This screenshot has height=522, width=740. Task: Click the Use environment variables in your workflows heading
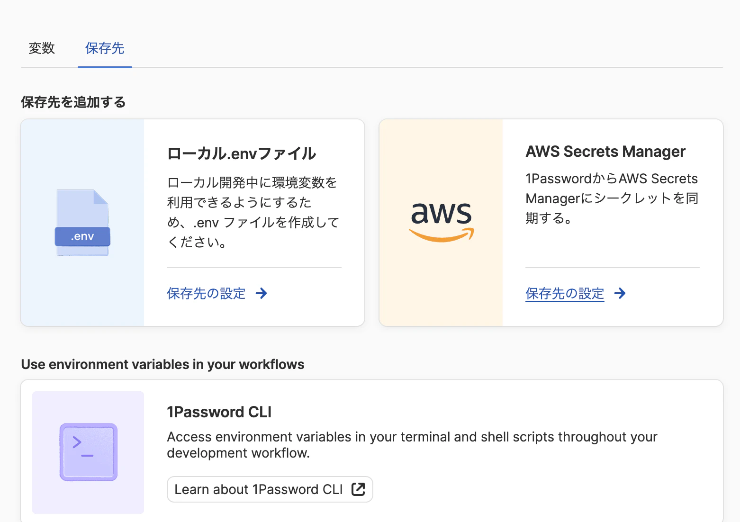162,364
